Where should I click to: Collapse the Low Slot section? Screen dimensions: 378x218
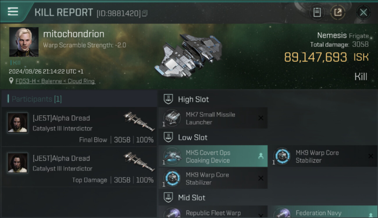(x=168, y=137)
